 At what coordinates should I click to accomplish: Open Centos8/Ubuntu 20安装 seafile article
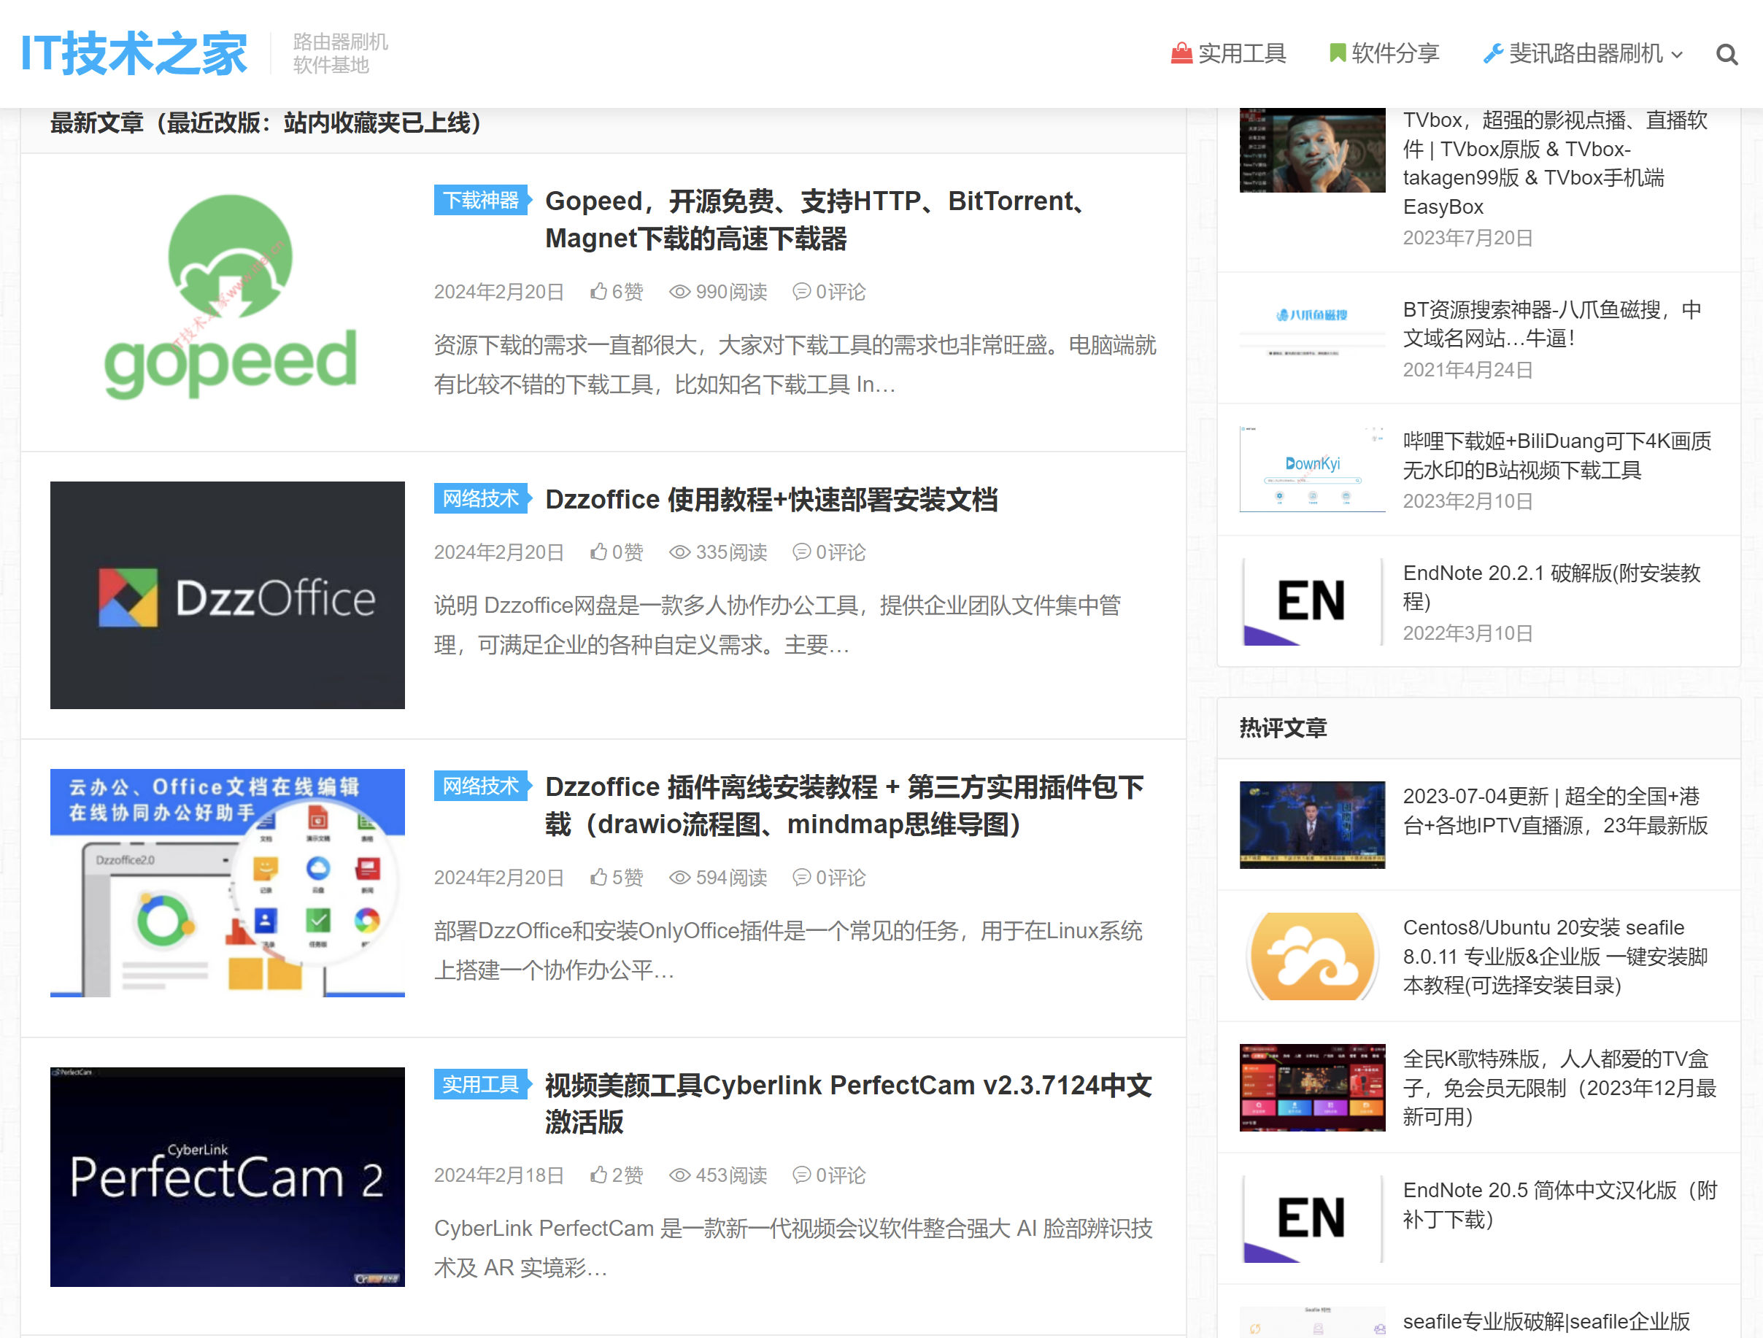[x=1555, y=956]
